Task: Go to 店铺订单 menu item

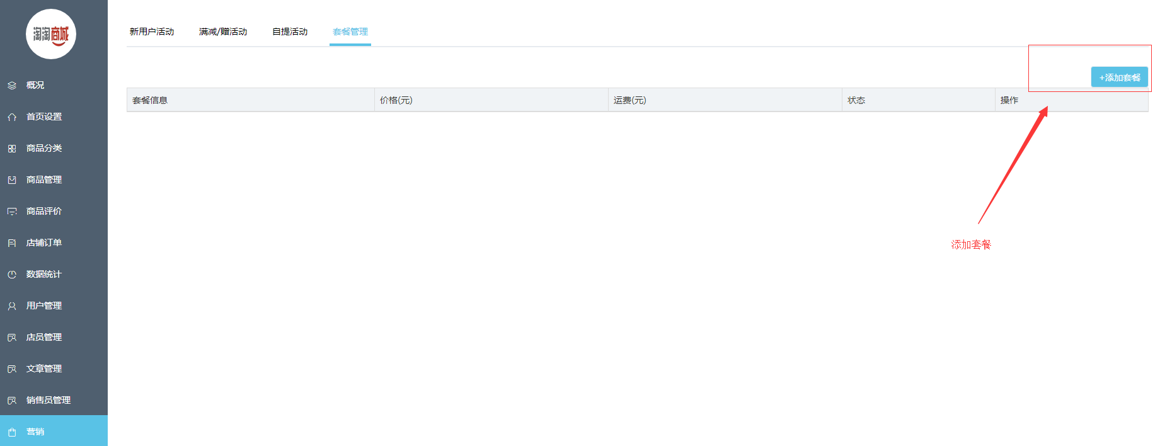Action: click(x=54, y=243)
